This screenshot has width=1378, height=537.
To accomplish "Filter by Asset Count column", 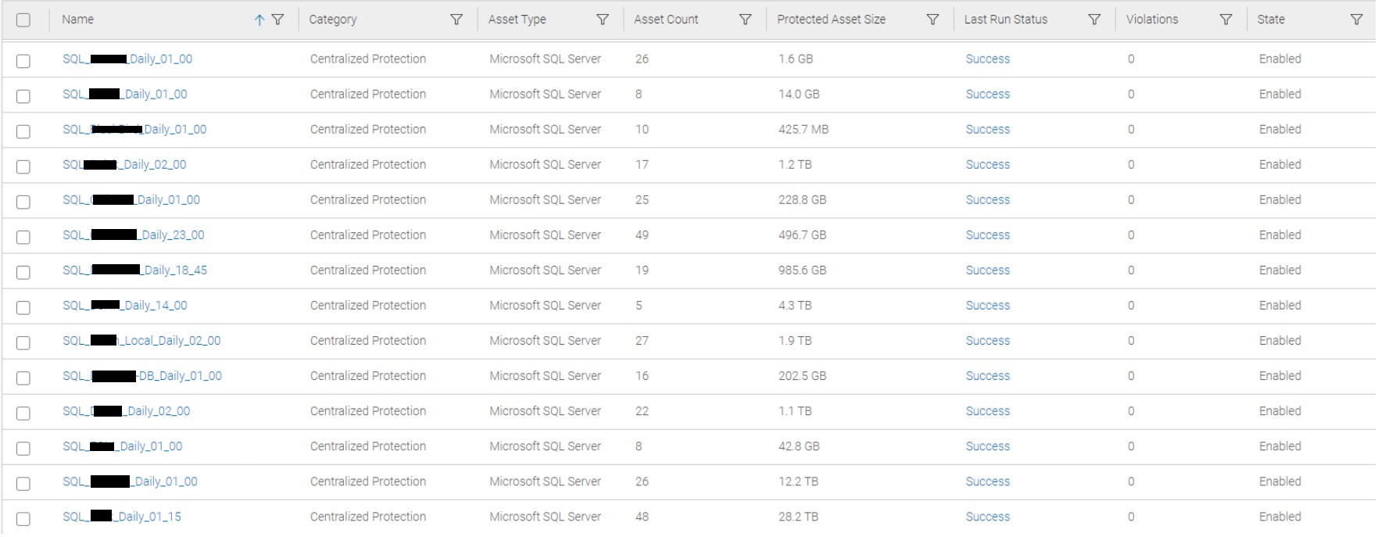I will pyautogui.click(x=746, y=20).
